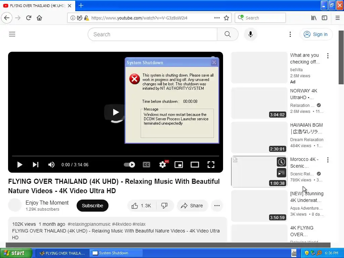Click the Subscribe button

pos(92,206)
